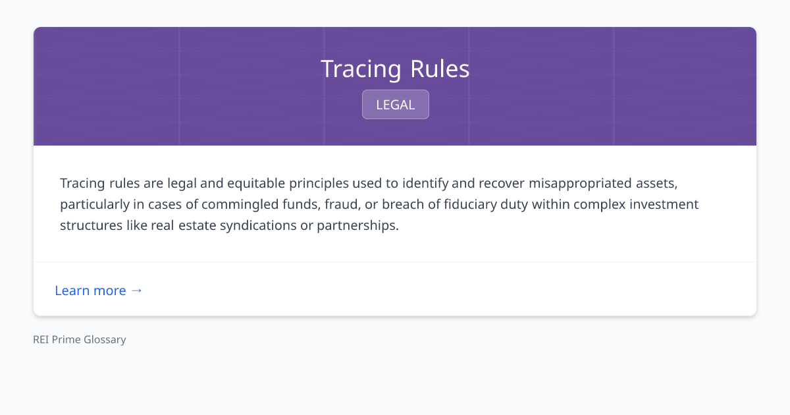Select the Tracing Rules title
The image size is (790, 415).
click(395, 69)
